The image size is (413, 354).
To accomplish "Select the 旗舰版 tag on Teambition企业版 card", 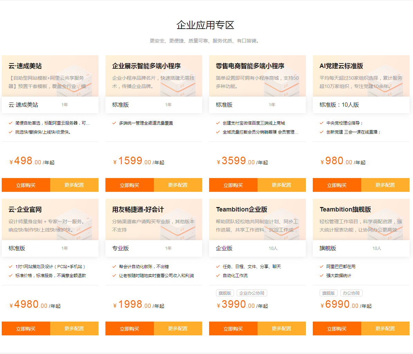I will coord(225,293).
